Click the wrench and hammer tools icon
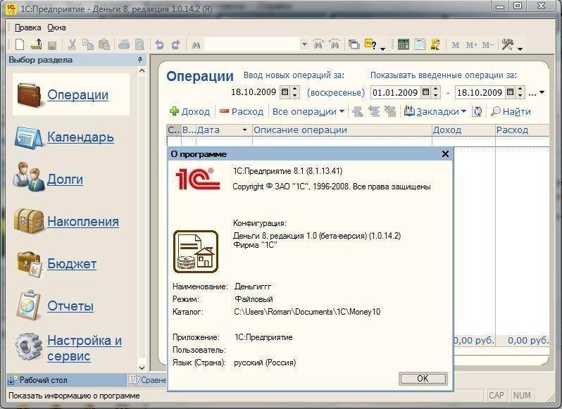Screen dimensions: 562x409 (x=508, y=44)
